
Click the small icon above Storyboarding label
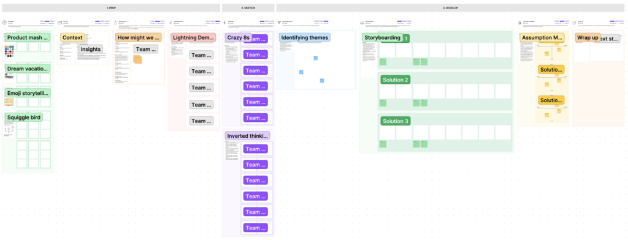tap(362, 23)
